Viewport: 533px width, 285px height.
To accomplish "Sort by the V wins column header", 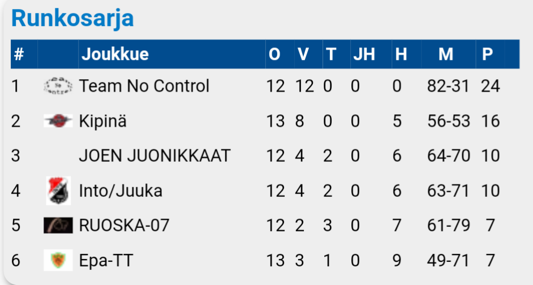I will (x=303, y=54).
